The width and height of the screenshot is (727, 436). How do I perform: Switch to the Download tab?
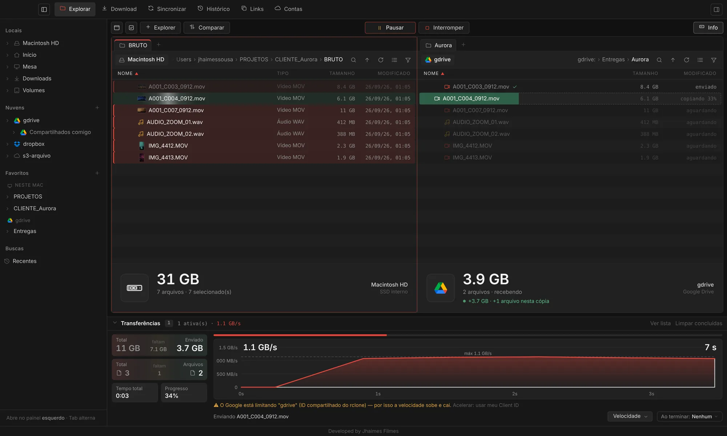click(119, 9)
